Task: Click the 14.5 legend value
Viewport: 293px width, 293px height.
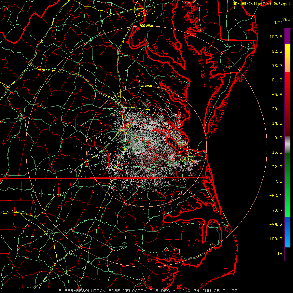Action: (277, 123)
